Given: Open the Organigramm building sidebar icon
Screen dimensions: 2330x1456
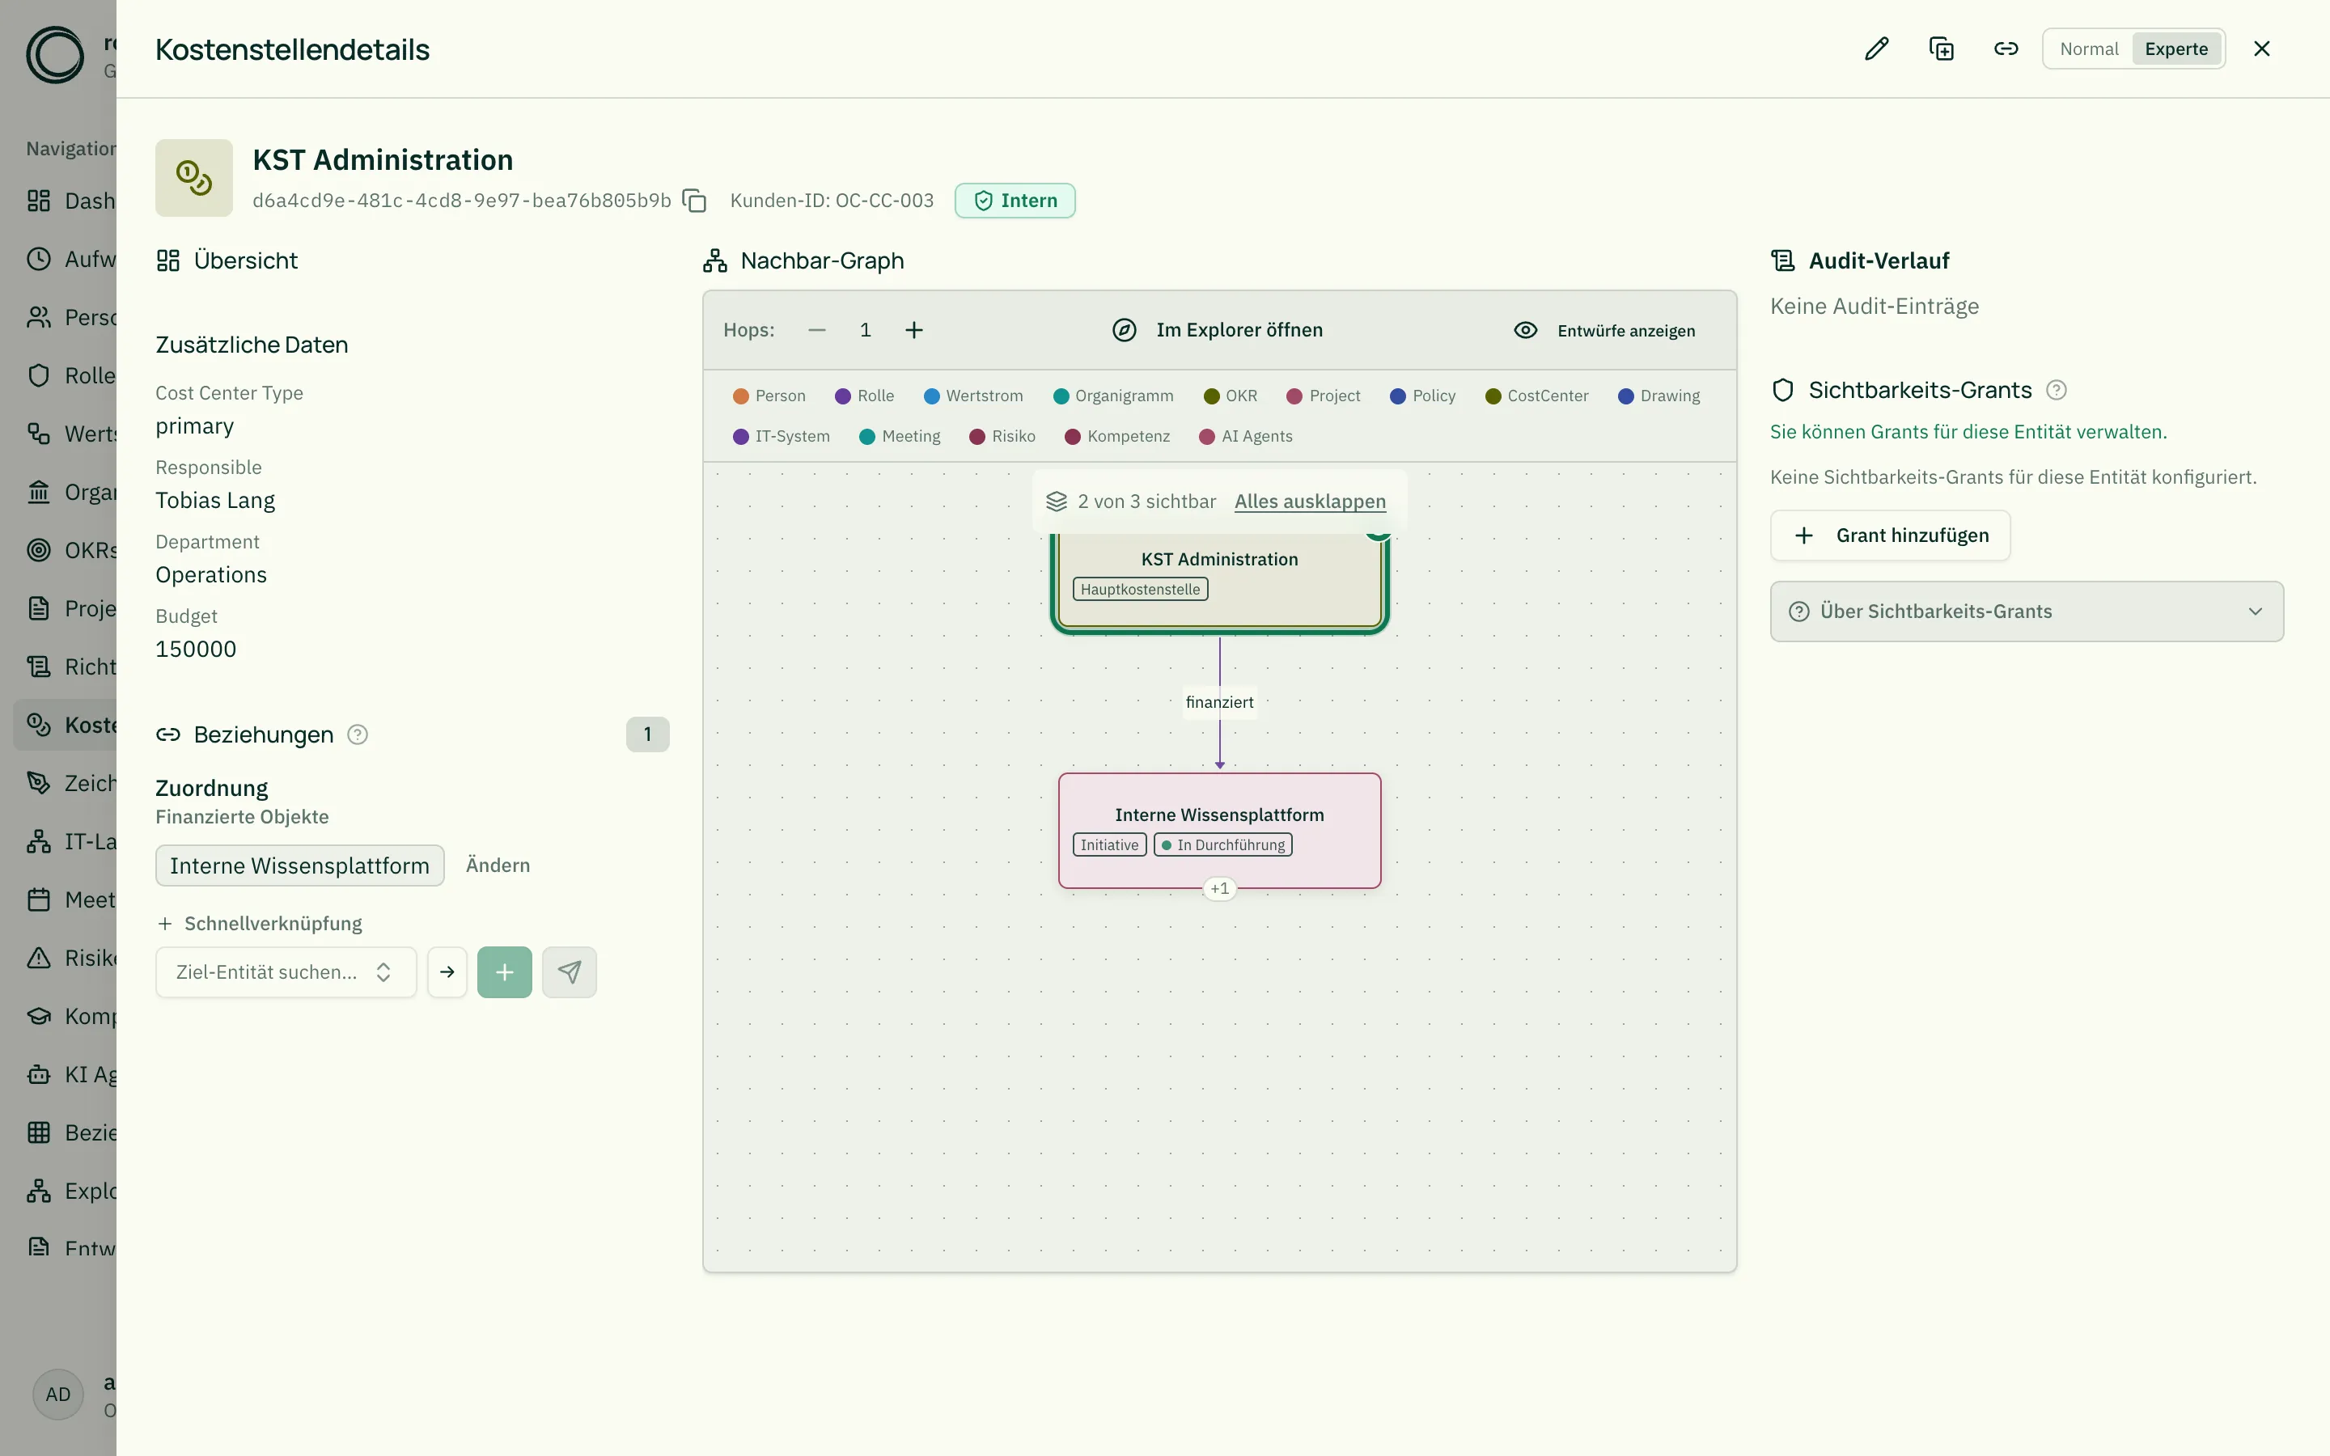Looking at the screenshot, I should coord(39,492).
